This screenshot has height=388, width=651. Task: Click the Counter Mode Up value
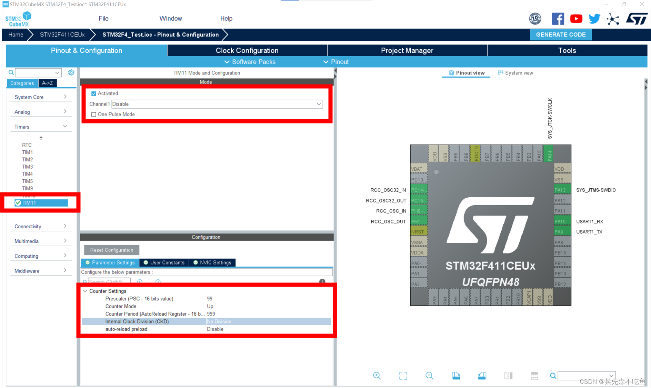pyautogui.click(x=210, y=306)
